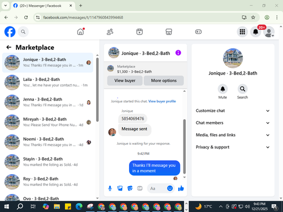Click the More options button
This screenshot has height=212, width=283.
coord(164,80)
